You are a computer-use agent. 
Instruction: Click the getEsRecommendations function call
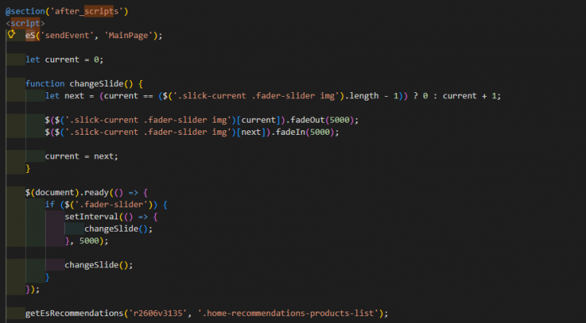(74, 313)
